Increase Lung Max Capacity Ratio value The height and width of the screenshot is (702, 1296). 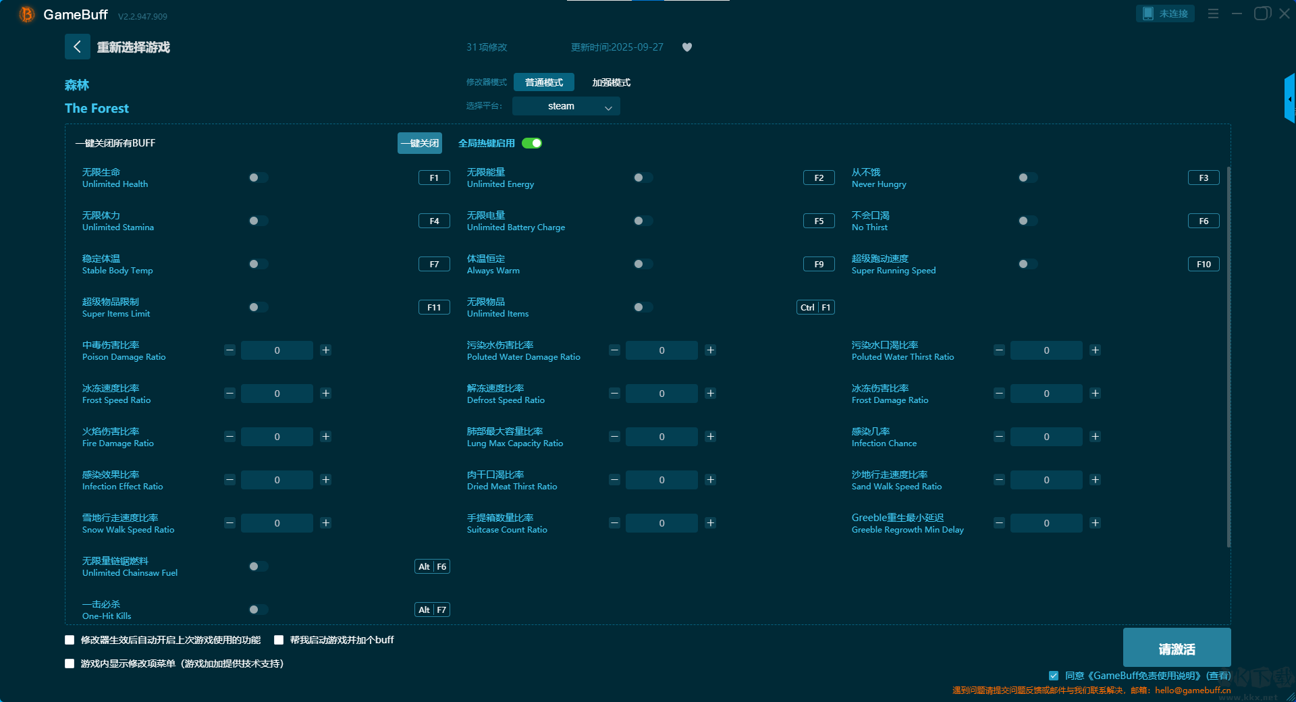(x=710, y=437)
